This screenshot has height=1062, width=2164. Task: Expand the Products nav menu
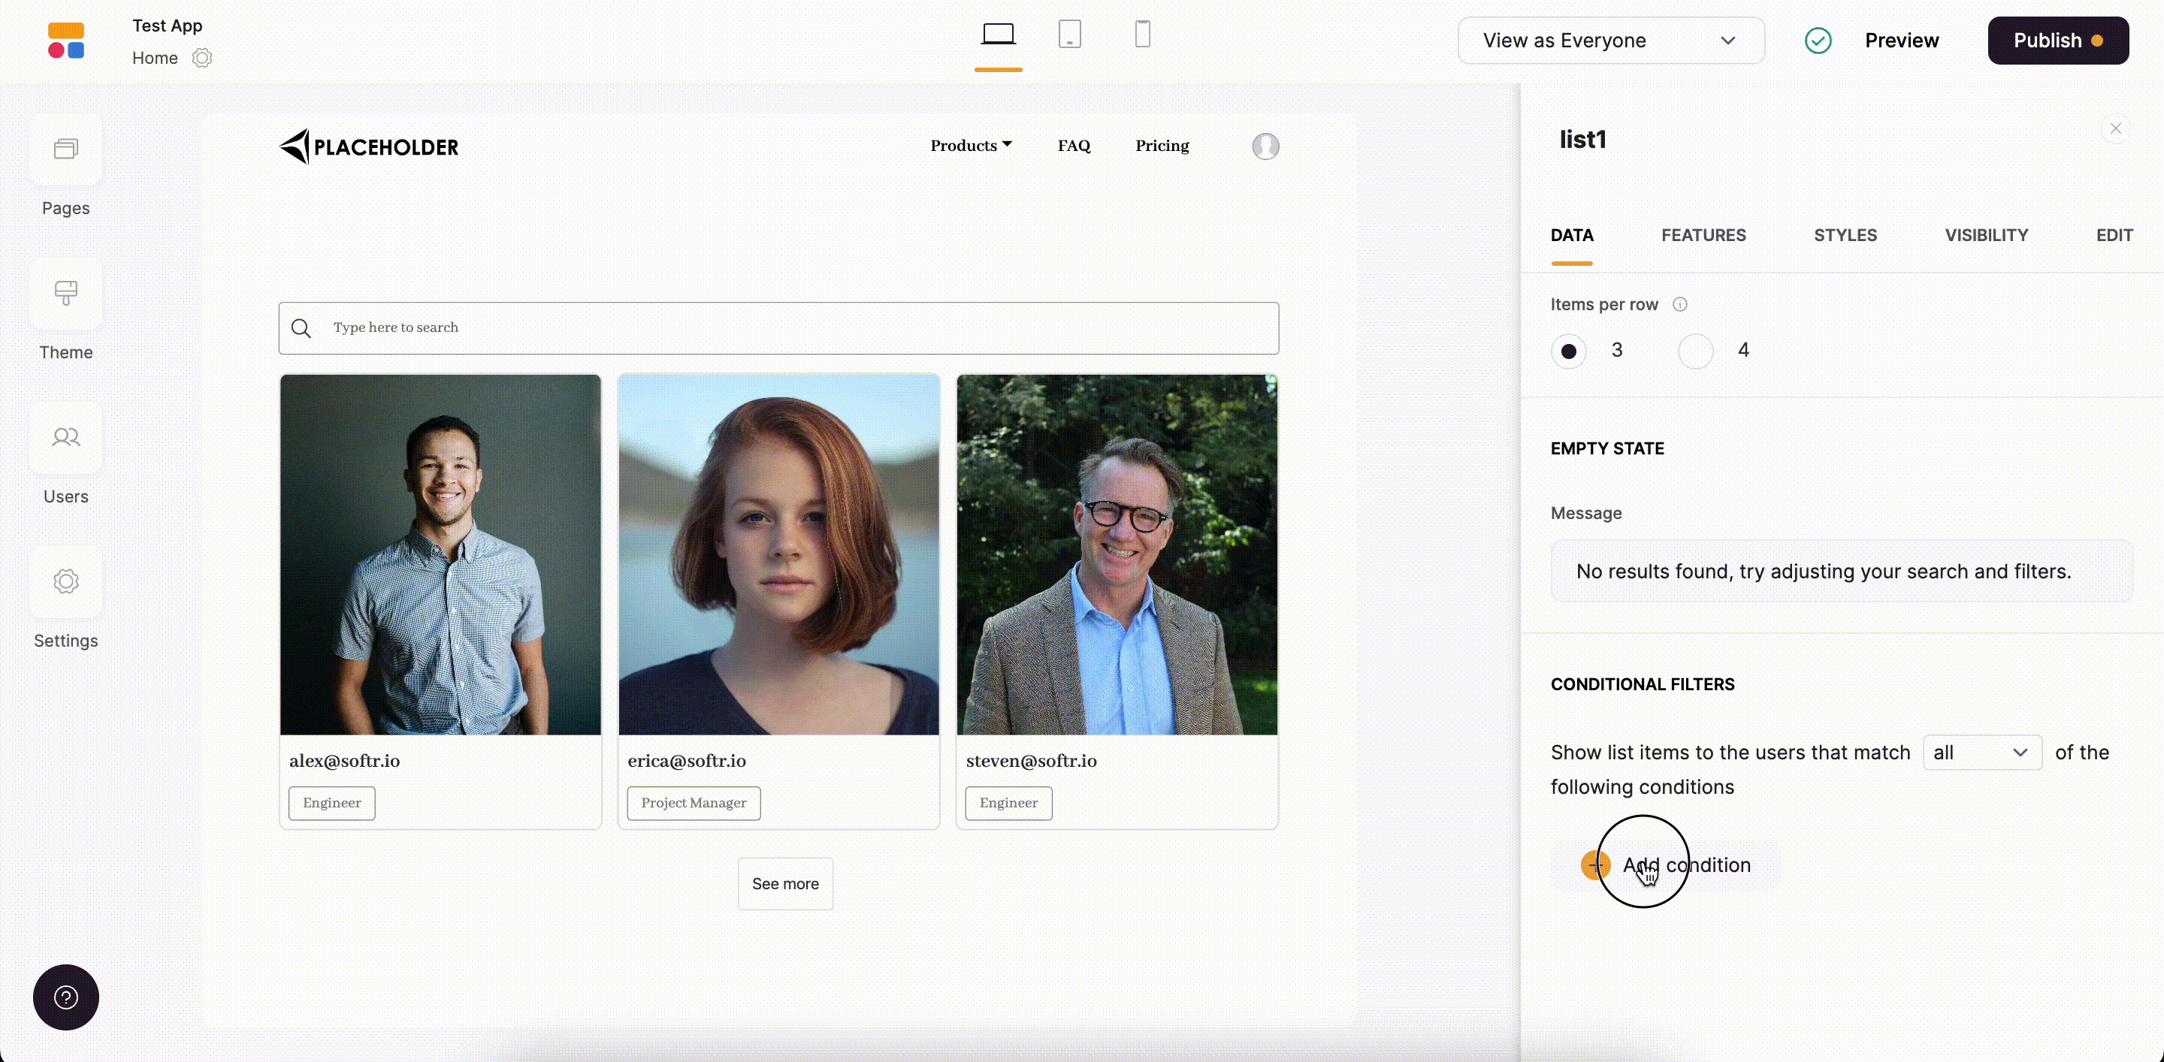970,145
